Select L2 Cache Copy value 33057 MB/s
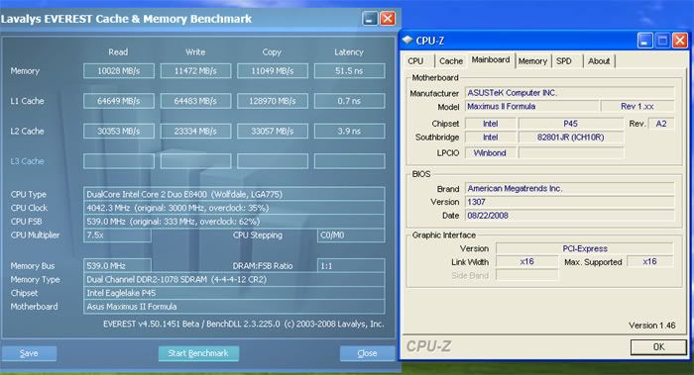This screenshot has width=694, height=375. pos(273,131)
